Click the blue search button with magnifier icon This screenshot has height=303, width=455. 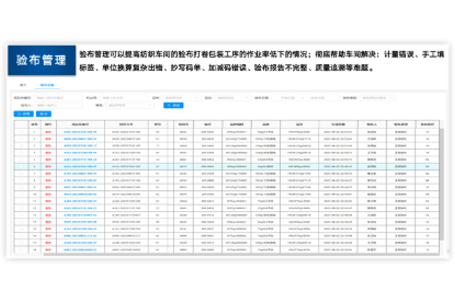174,105
